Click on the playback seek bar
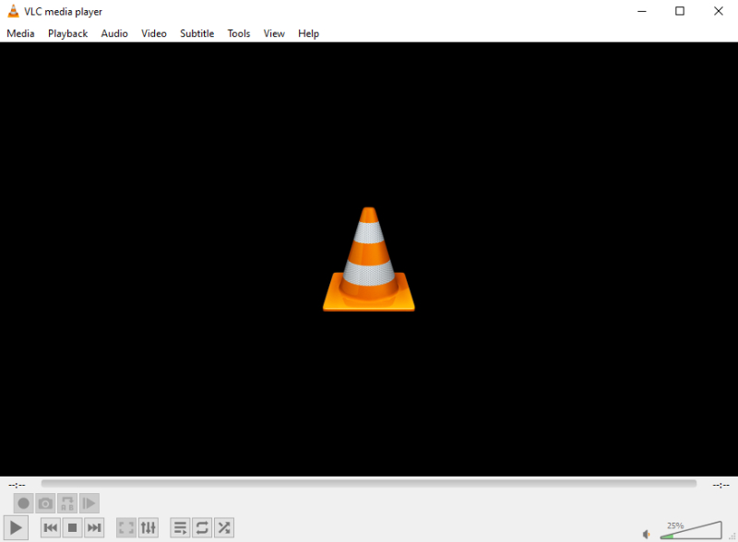 pos(368,484)
